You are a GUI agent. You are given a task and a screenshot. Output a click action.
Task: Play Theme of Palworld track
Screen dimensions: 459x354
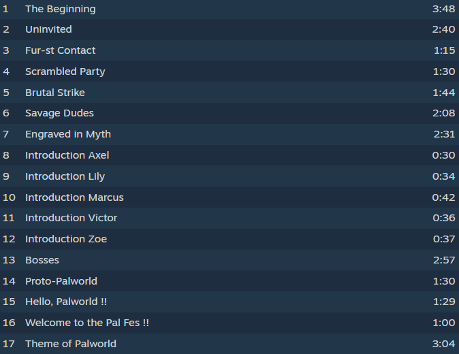pyautogui.click(x=229, y=344)
